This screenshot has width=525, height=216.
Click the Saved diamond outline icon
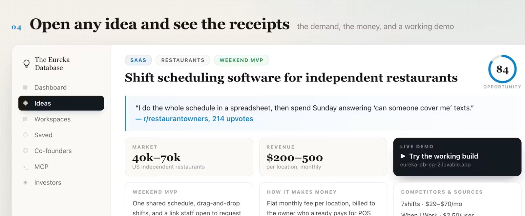coord(26,135)
